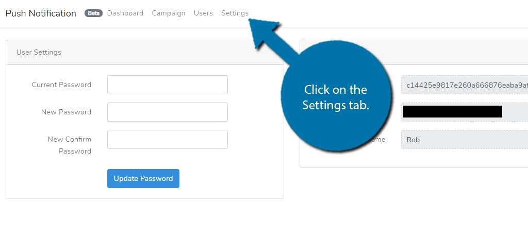Click the Current Password label text
This screenshot has height=235, width=528.
61,85
